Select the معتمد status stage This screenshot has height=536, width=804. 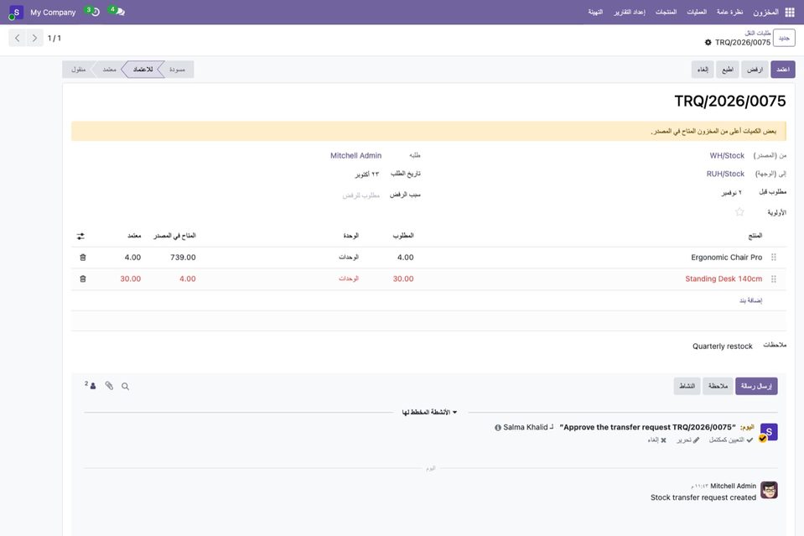(x=109, y=70)
